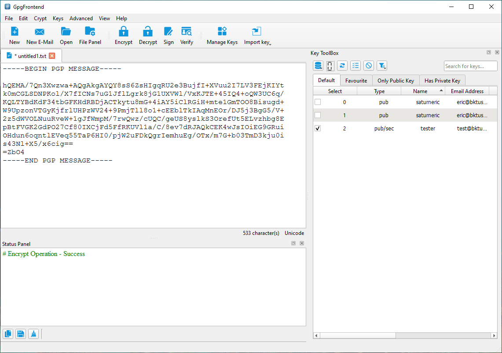Viewport: 502px width, 353px height.
Task: Click the document icon on untitled1.txt tab
Action: pos(9,56)
